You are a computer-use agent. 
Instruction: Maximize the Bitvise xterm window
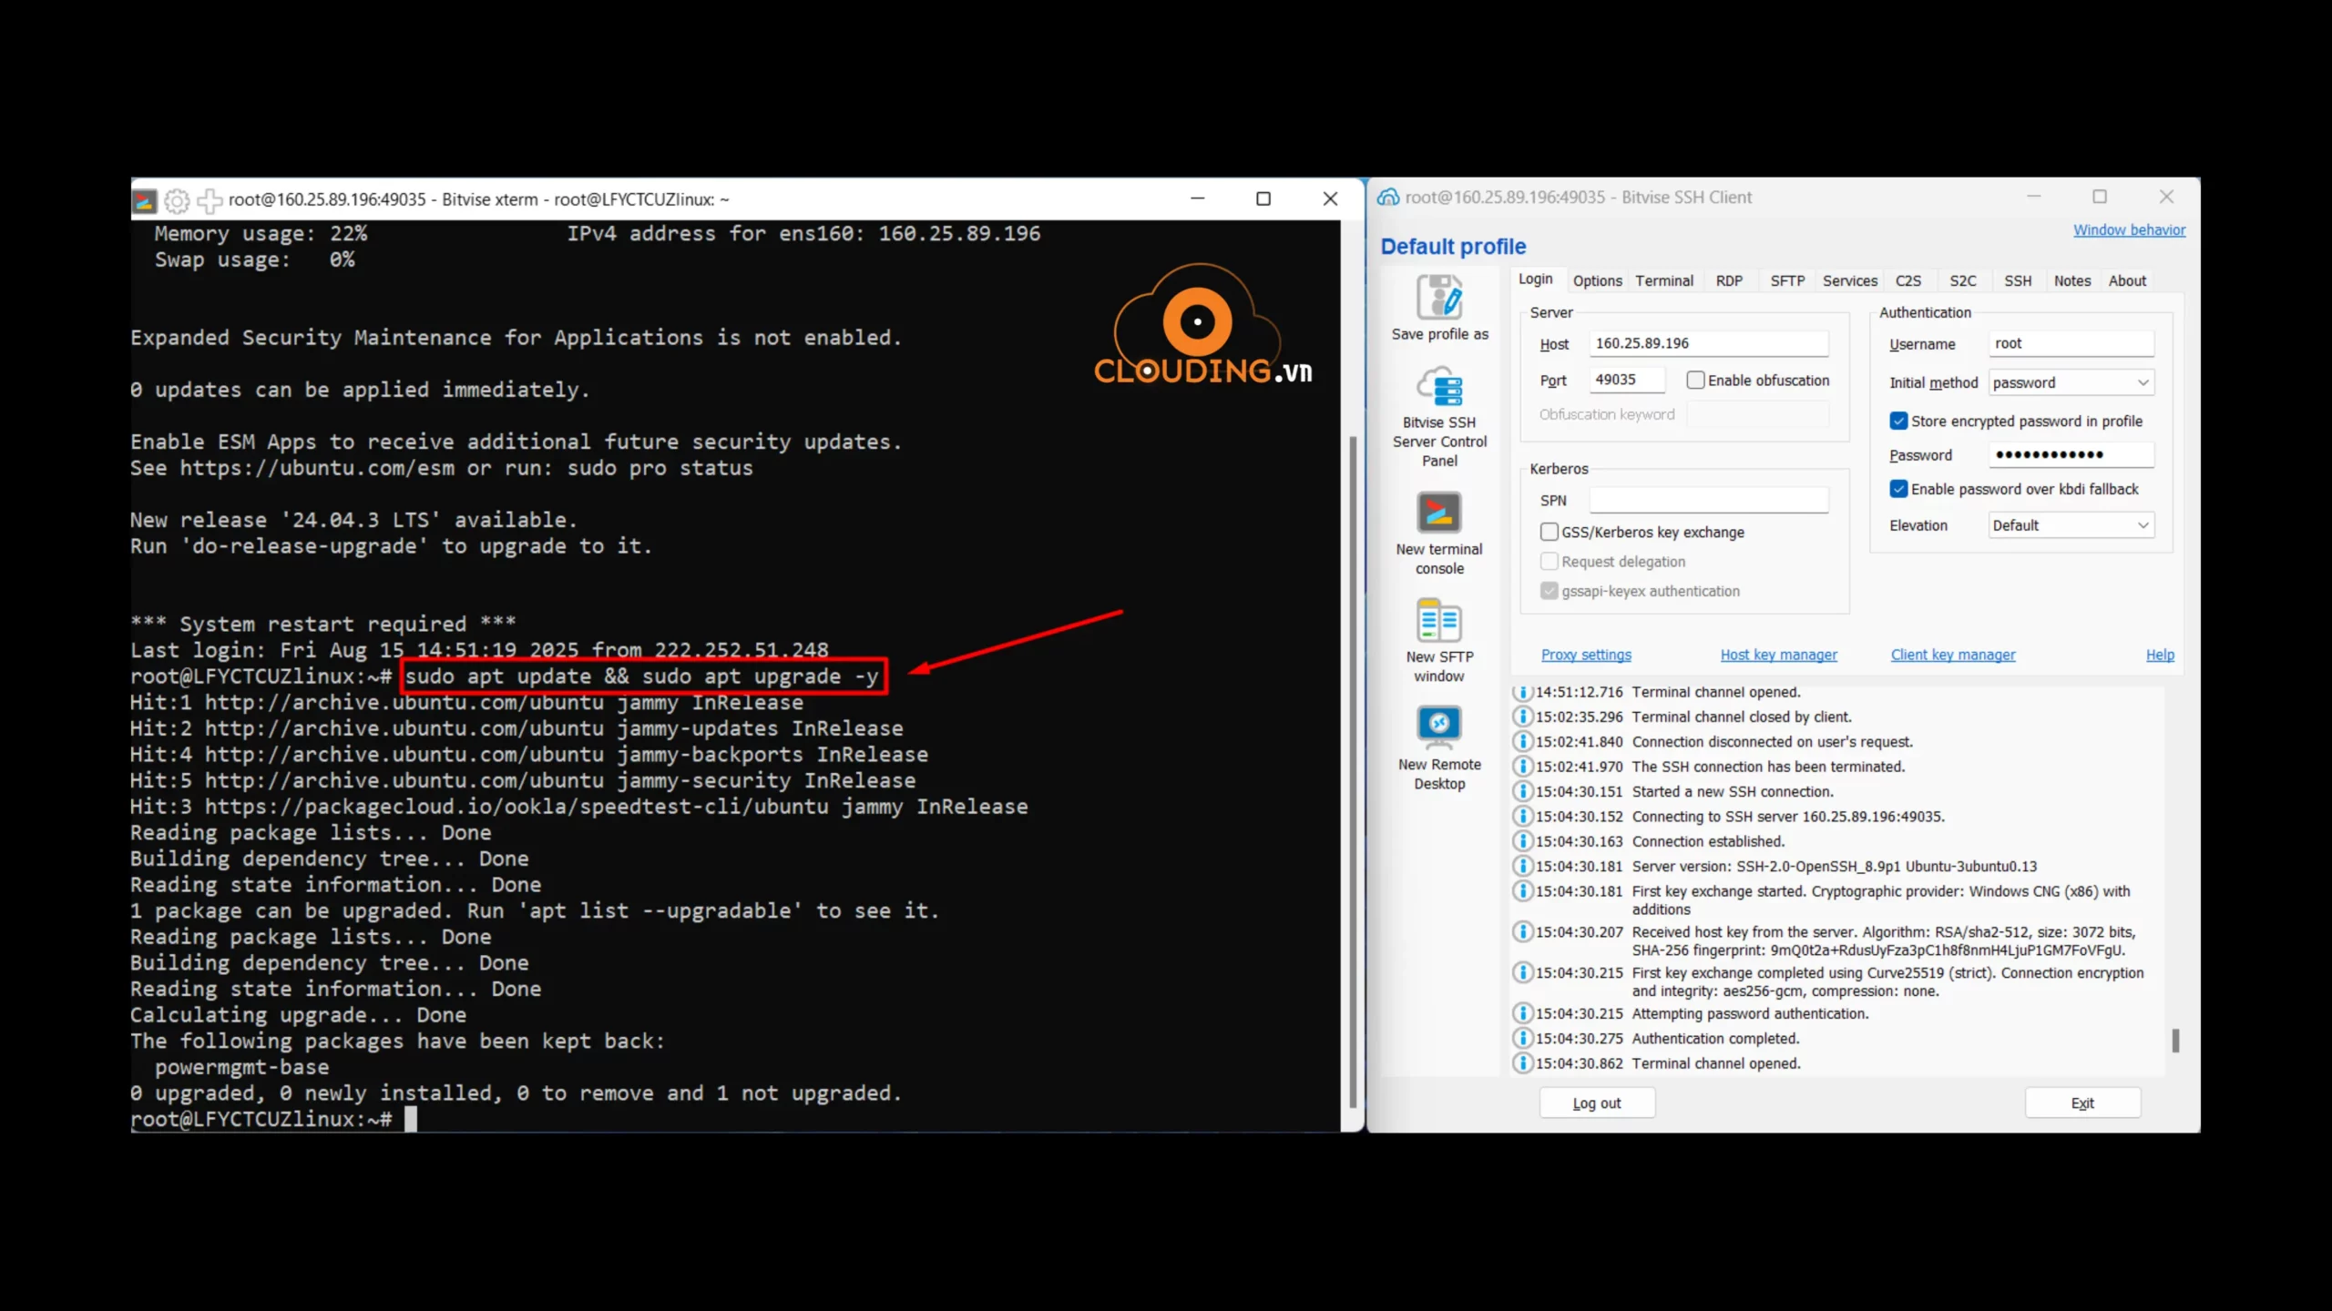(x=1263, y=198)
